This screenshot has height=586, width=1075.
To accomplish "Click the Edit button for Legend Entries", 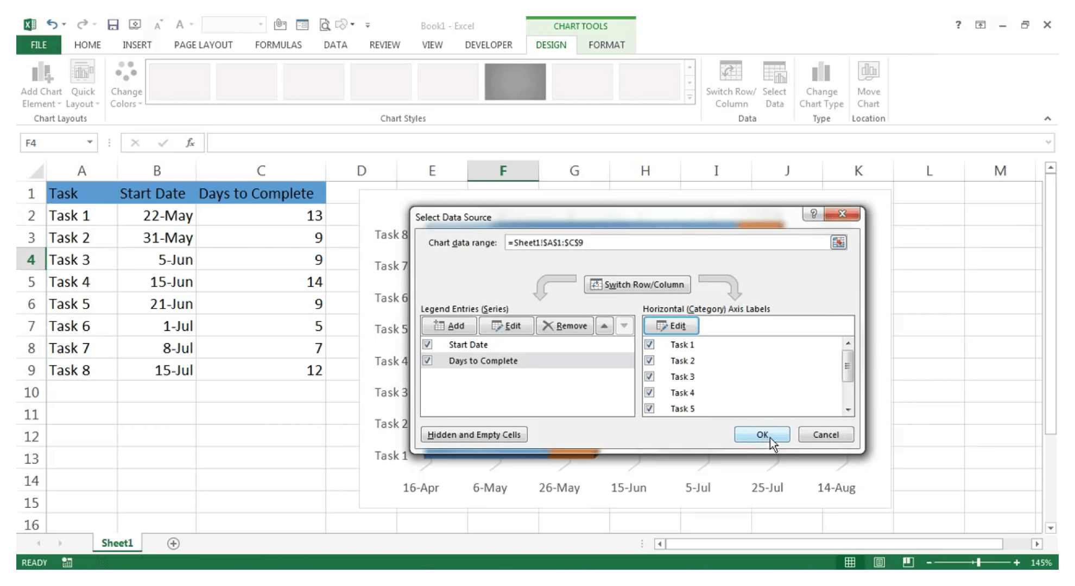I will [505, 326].
